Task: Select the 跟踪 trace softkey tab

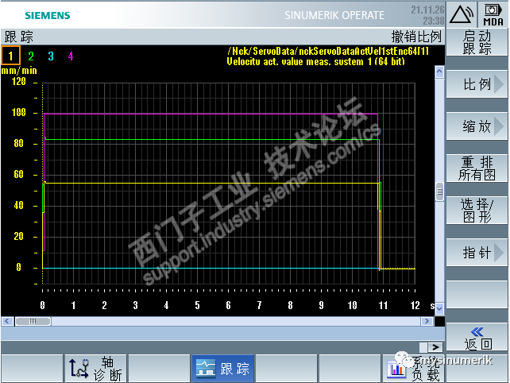Action: coord(222,369)
